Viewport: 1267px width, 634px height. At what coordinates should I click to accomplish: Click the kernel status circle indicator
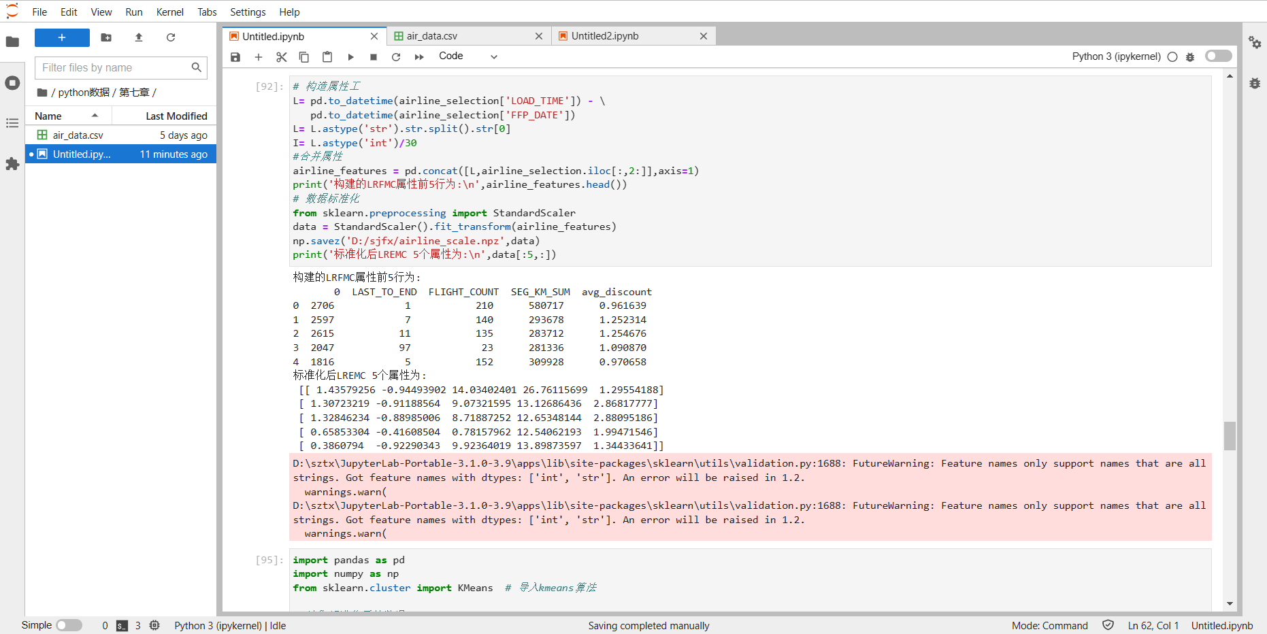tap(1172, 57)
